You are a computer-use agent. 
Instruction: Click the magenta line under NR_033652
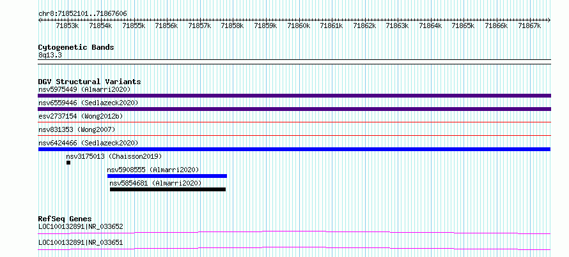294,232
